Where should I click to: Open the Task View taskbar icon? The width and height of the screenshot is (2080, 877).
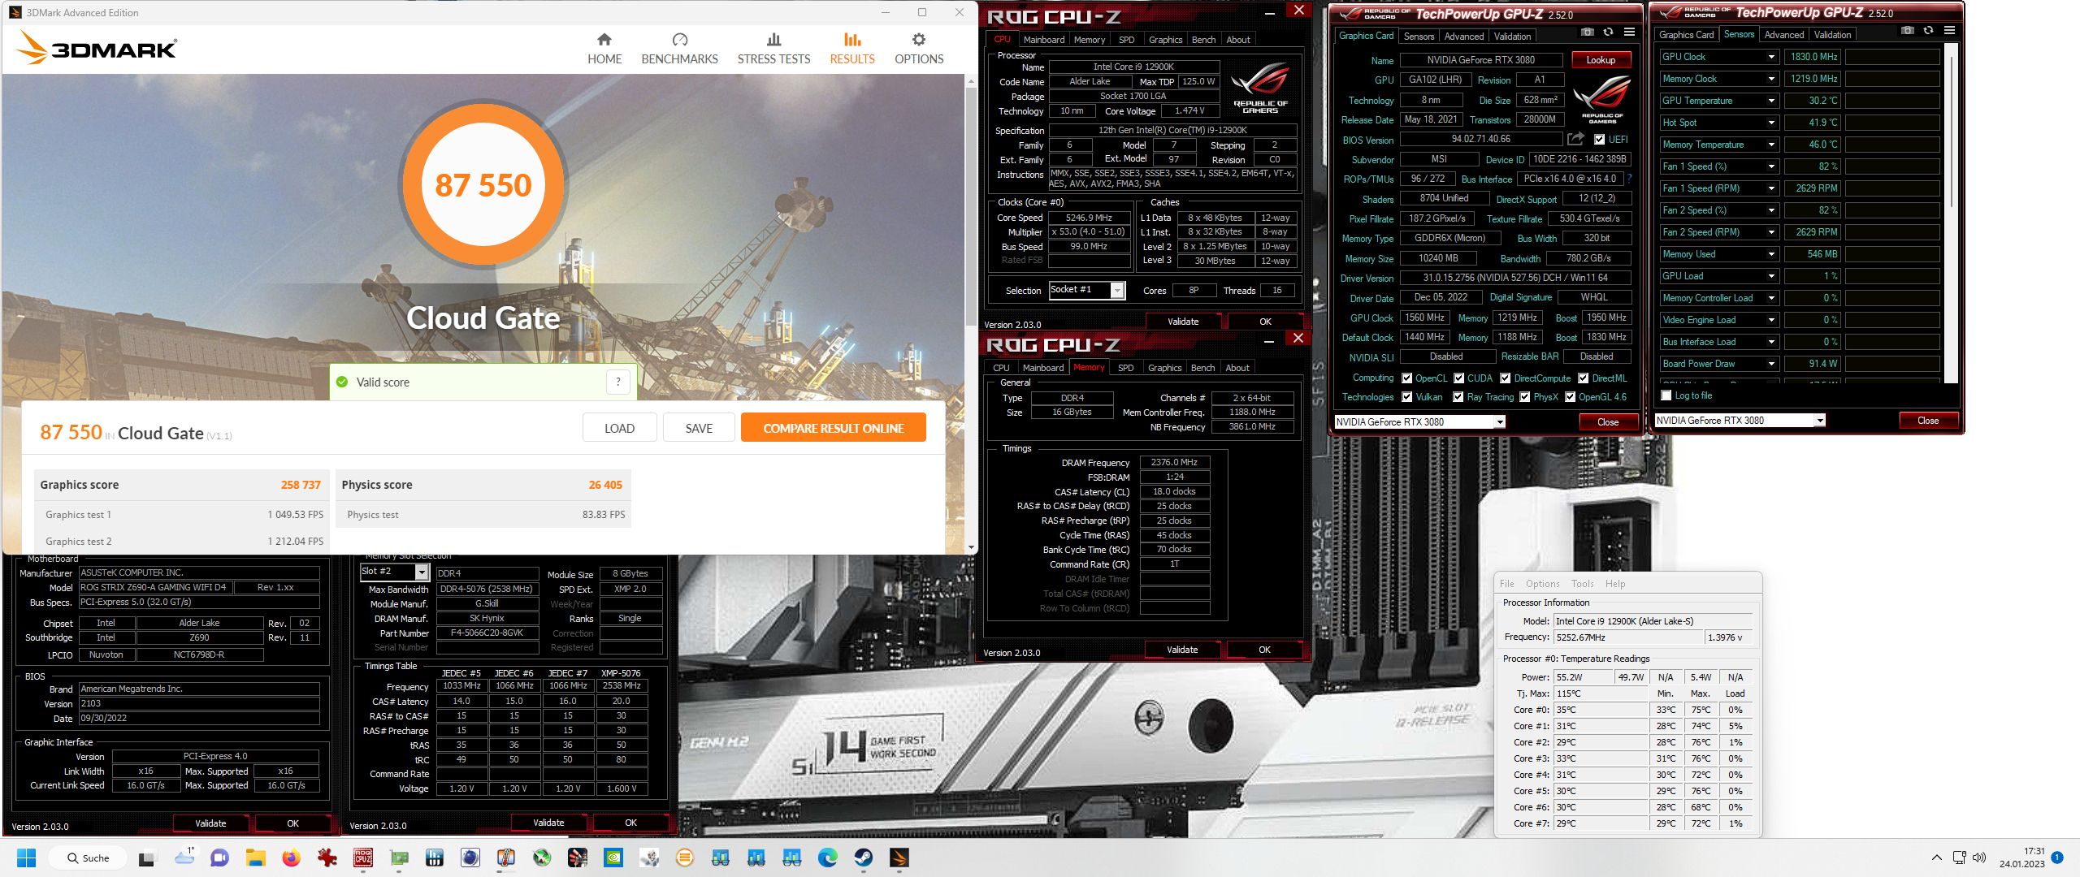147,858
